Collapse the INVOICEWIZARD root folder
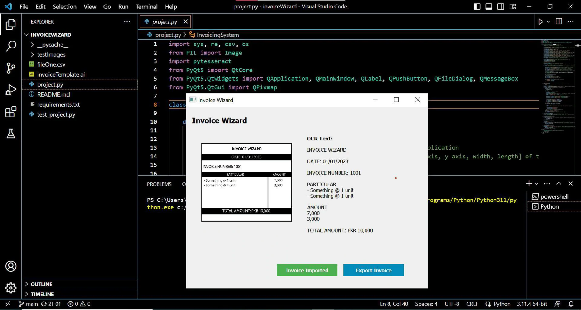The width and height of the screenshot is (581, 310). [x=26, y=35]
